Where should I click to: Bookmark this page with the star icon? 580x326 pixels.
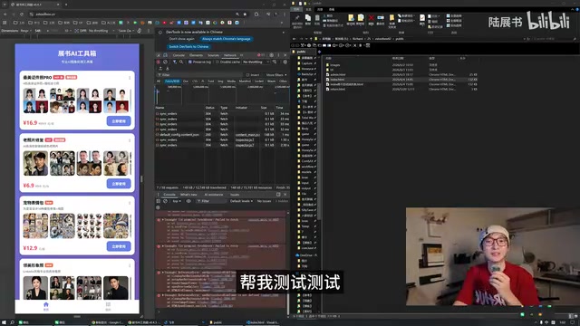pyautogui.click(x=245, y=14)
